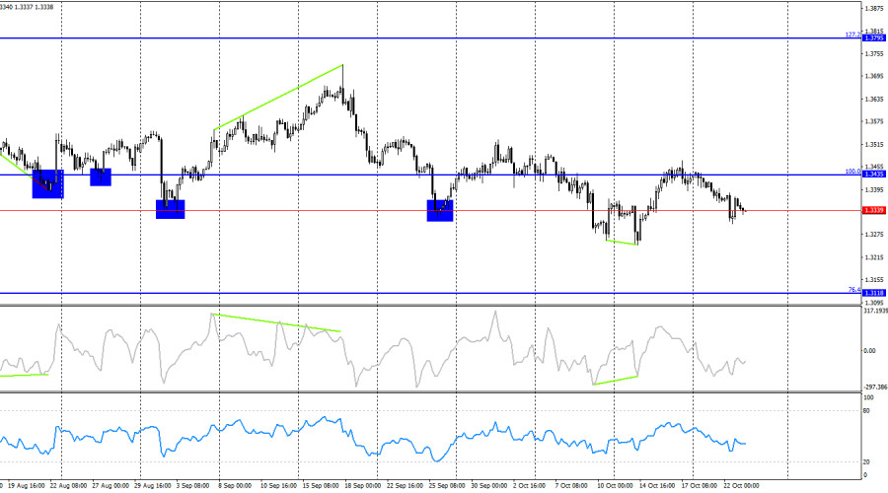
Task: Click the 29 Aug 16:00 time label
Action: [153, 486]
